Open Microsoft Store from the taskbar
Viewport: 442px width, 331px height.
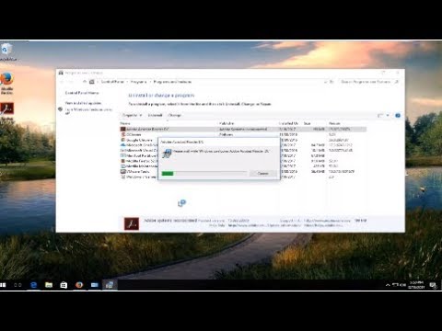(x=64, y=285)
